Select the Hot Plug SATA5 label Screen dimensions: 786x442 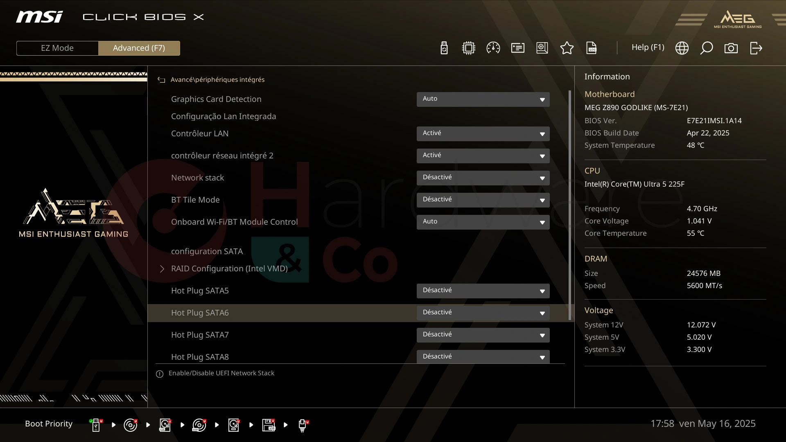[200, 291]
